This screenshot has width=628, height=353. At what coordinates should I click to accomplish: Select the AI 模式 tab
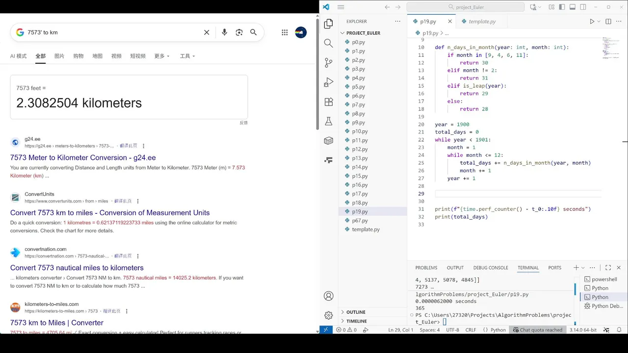[18, 56]
